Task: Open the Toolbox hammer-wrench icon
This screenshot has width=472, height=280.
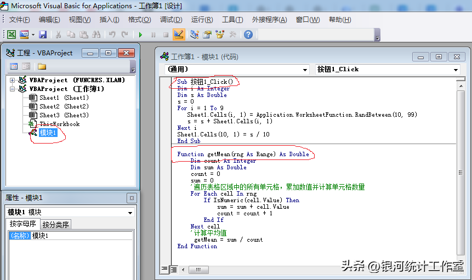Action: point(232,35)
